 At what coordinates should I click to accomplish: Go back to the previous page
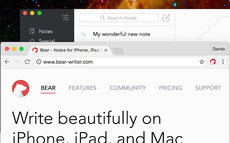coord(7,62)
